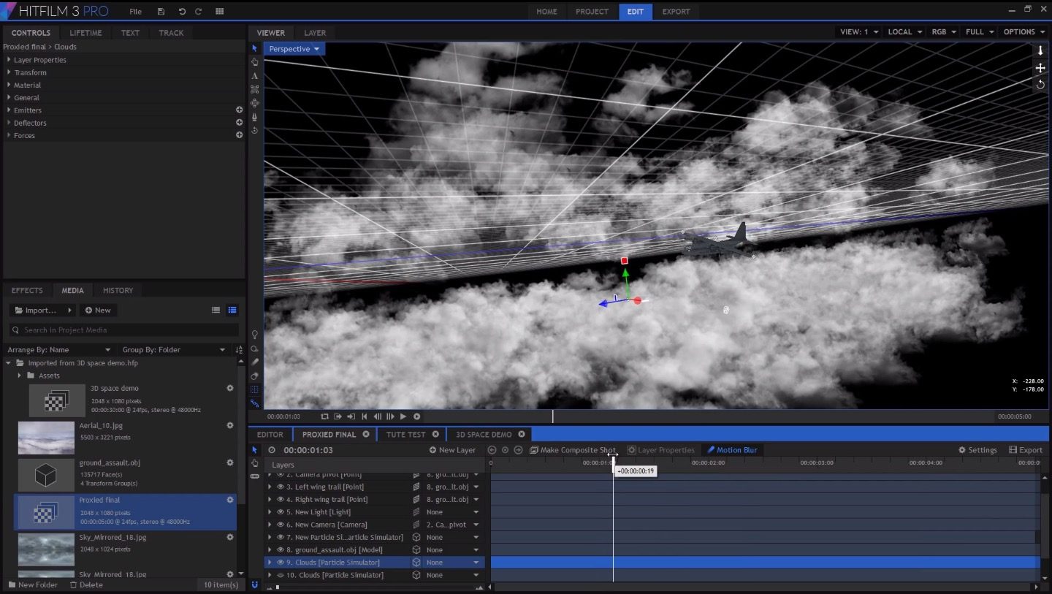1052x594 pixels.
Task: Switch to the EXPORT screen tab
Action: point(676,12)
